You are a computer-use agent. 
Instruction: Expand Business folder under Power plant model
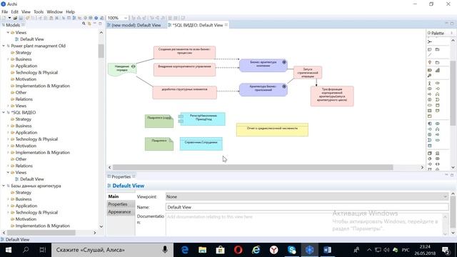(x=8, y=59)
